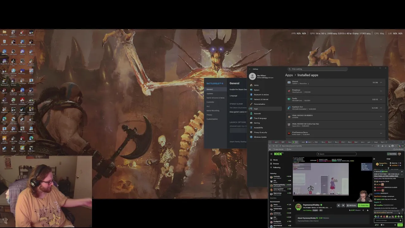Switch to Controller tab in Battlefield properties
405x228 pixels.
[215, 102]
